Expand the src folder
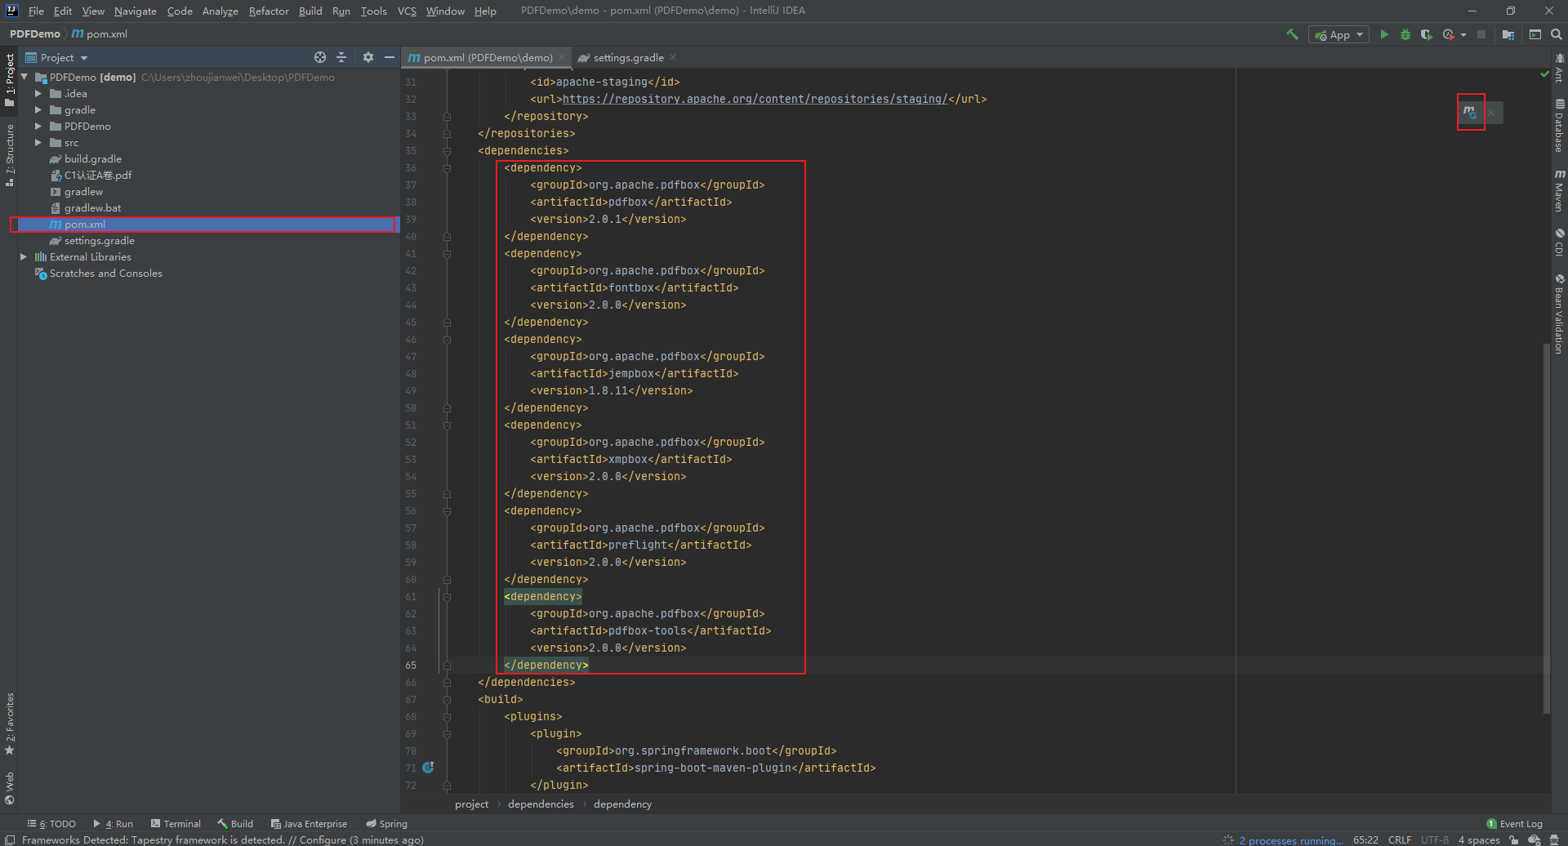Viewport: 1568px width, 846px height. pyautogui.click(x=38, y=142)
